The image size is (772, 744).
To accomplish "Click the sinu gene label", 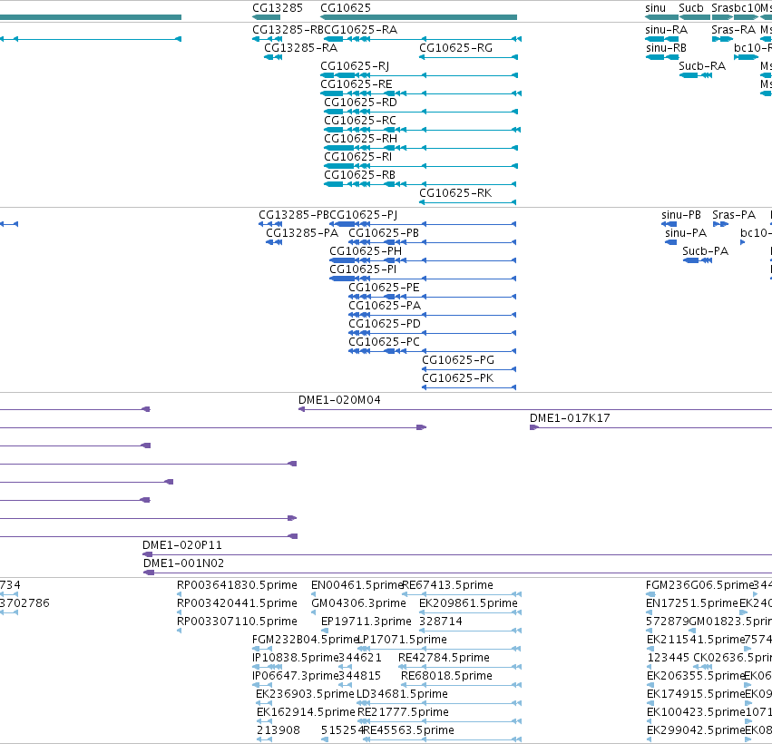I will tap(655, 8).
